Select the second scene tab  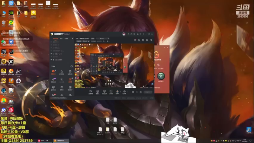(61, 38)
